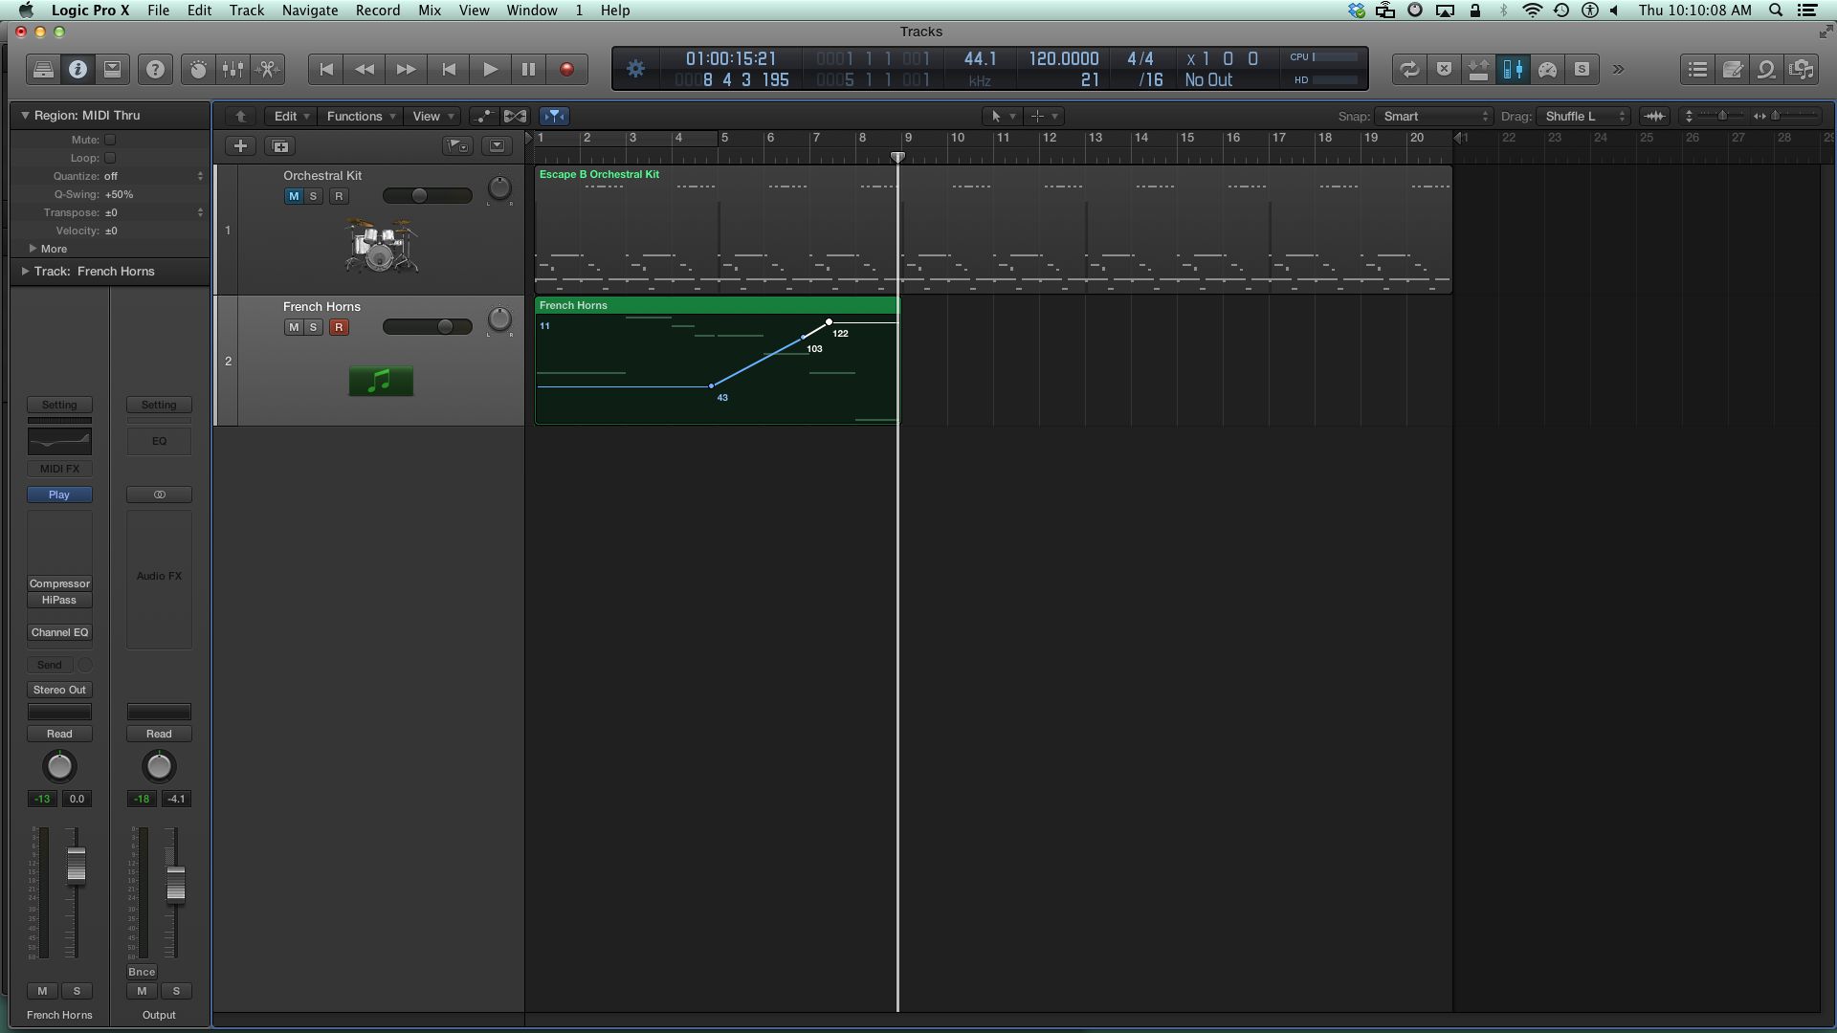The width and height of the screenshot is (1837, 1033).
Task: Toggle the Flex show/hide button
Action: click(515, 116)
